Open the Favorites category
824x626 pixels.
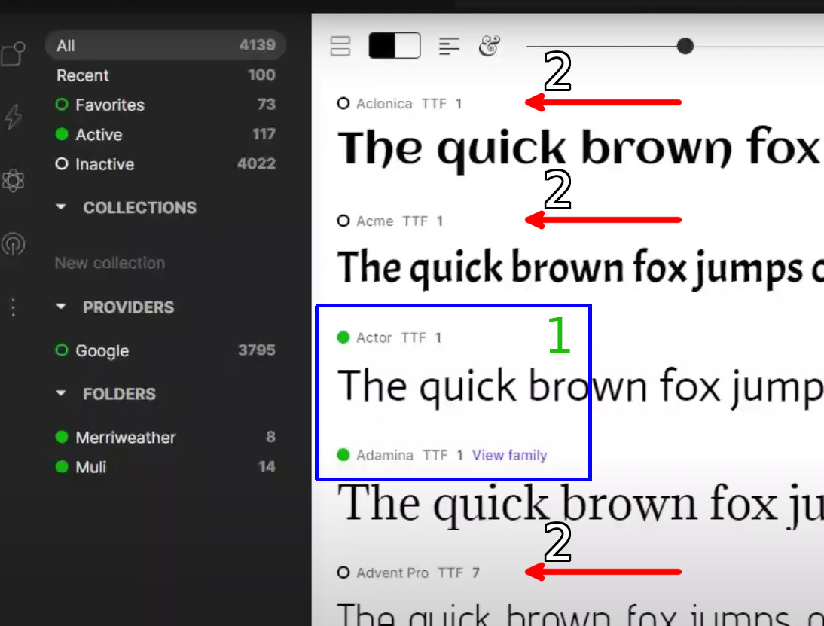[166, 105]
